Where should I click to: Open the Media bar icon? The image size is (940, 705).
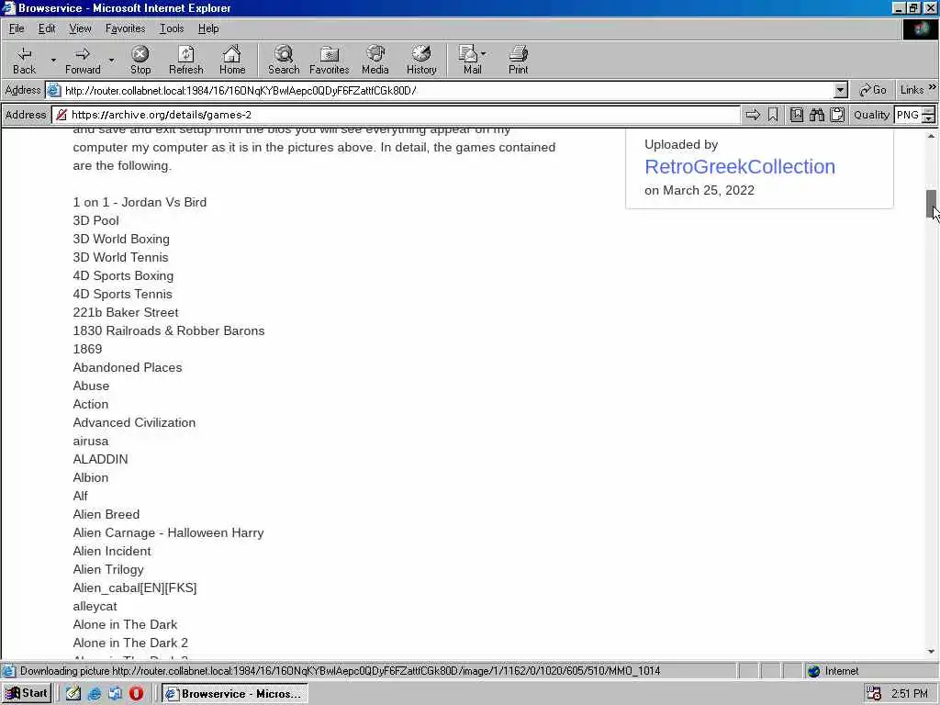pos(375,60)
